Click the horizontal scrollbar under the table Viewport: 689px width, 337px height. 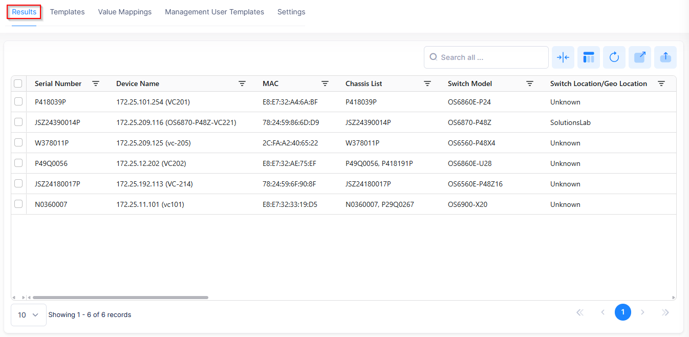point(120,297)
